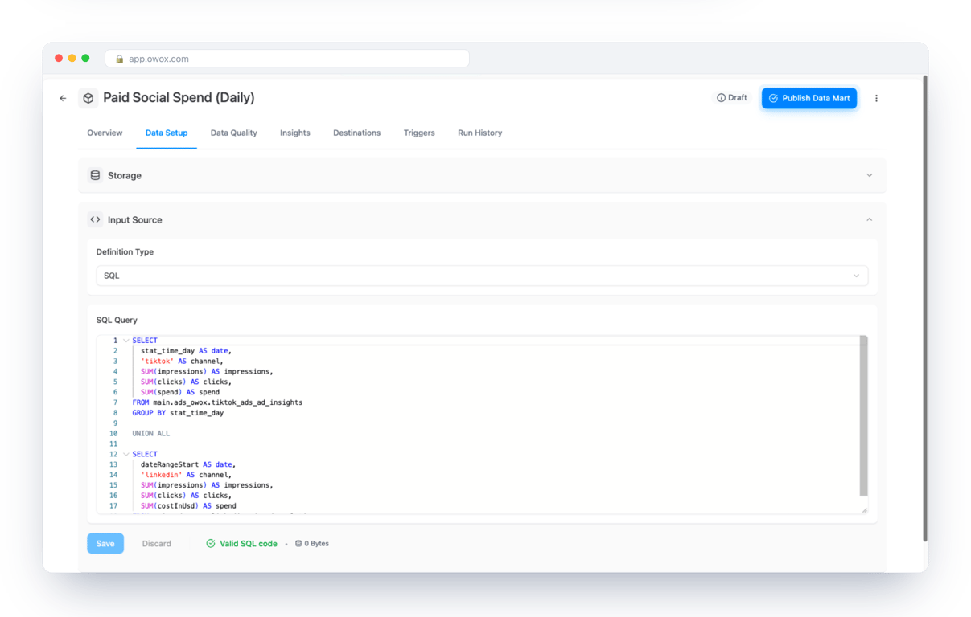Click the Draft status badge

731,98
